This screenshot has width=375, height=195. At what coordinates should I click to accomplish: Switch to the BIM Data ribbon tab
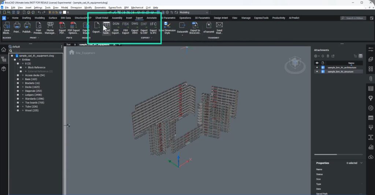coord(66,18)
